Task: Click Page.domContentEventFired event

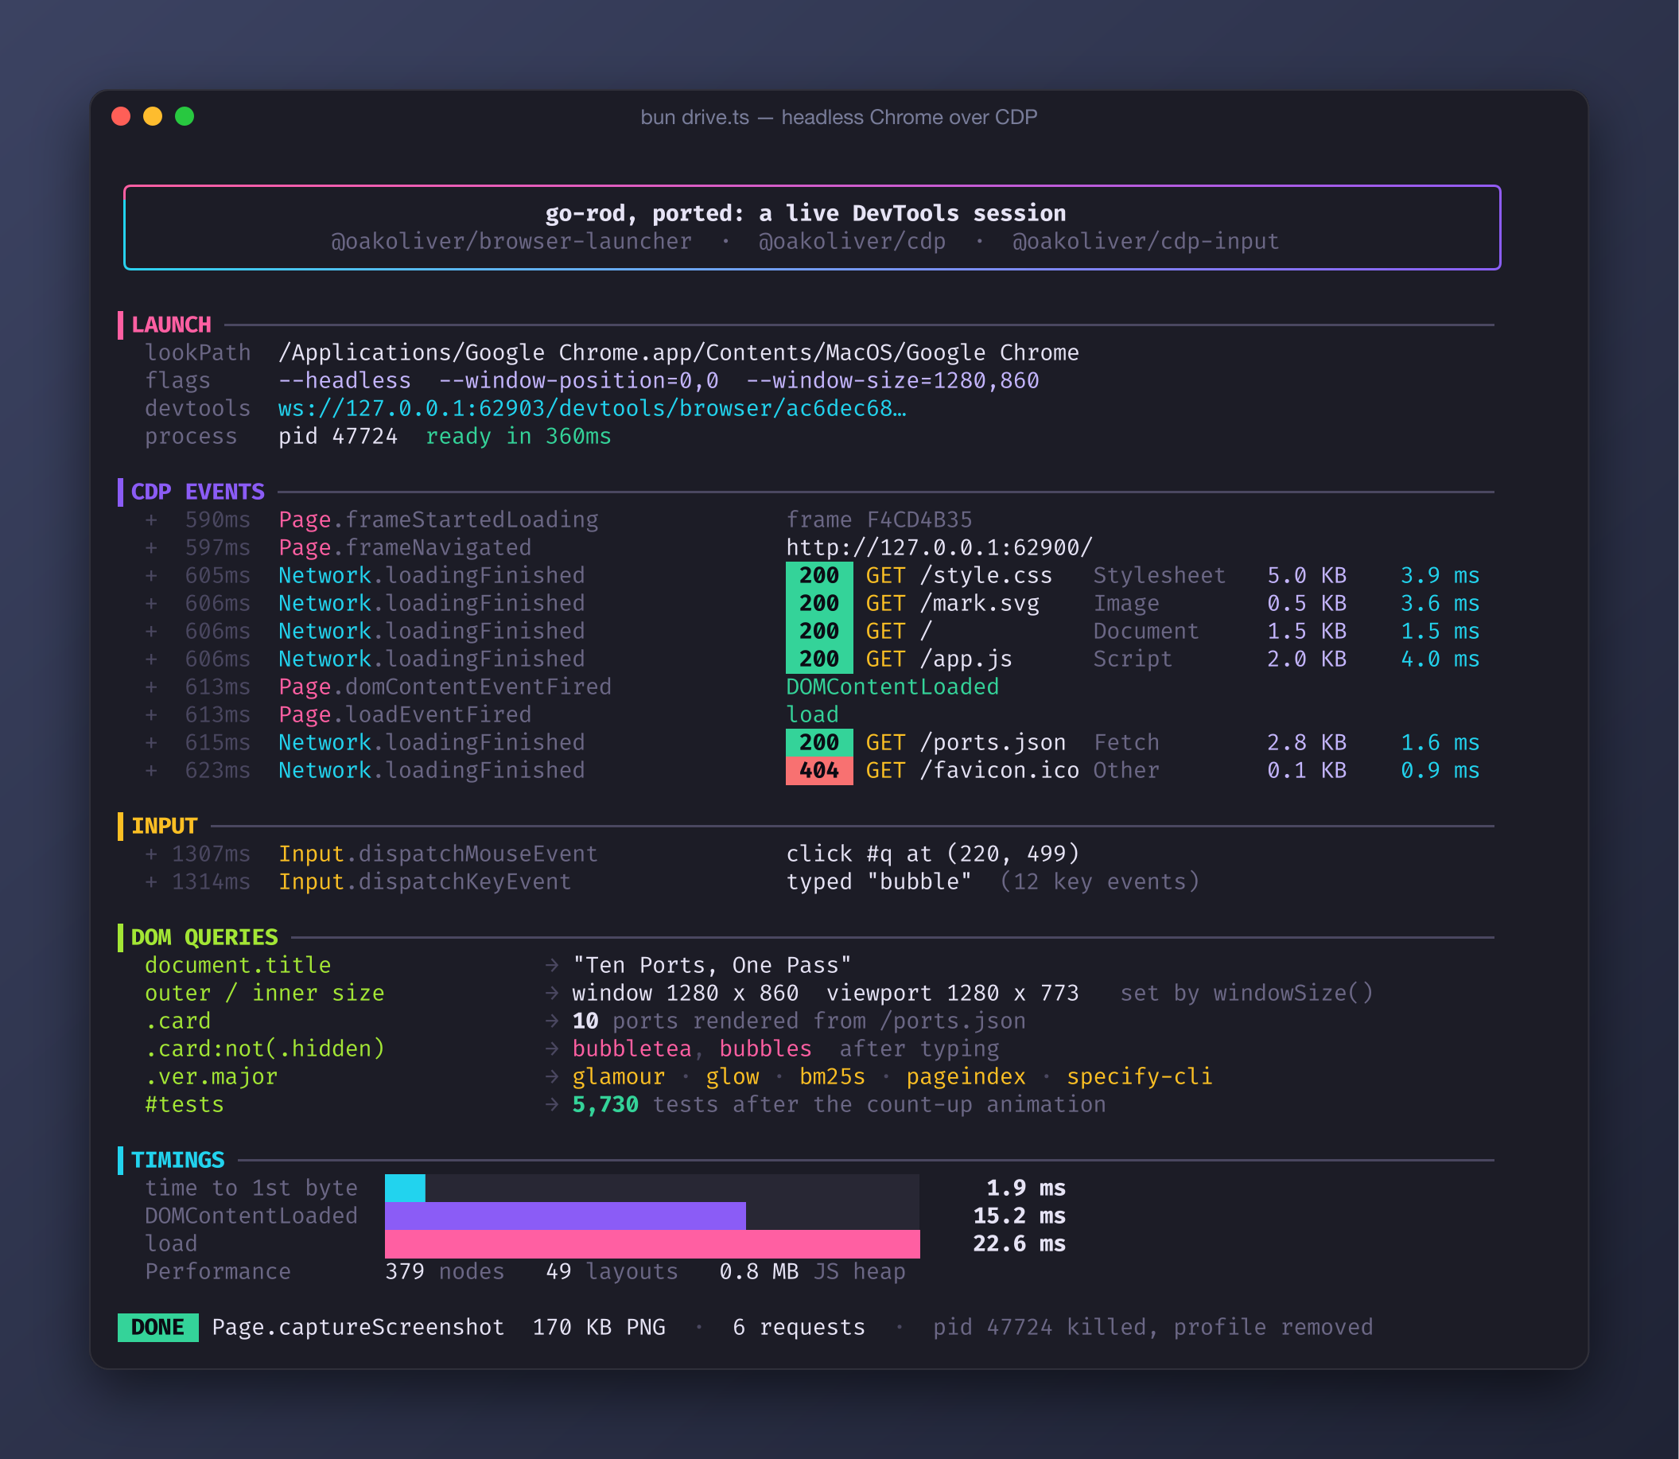Action: point(445,687)
